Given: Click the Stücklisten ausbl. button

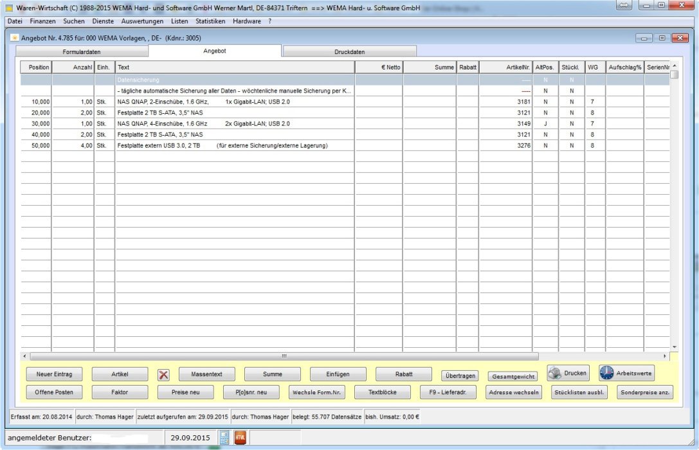Looking at the screenshot, I should (579, 392).
